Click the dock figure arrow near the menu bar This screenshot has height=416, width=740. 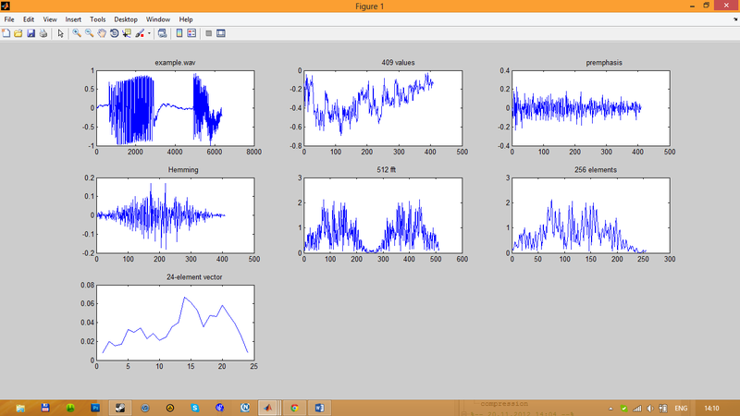coord(735,19)
